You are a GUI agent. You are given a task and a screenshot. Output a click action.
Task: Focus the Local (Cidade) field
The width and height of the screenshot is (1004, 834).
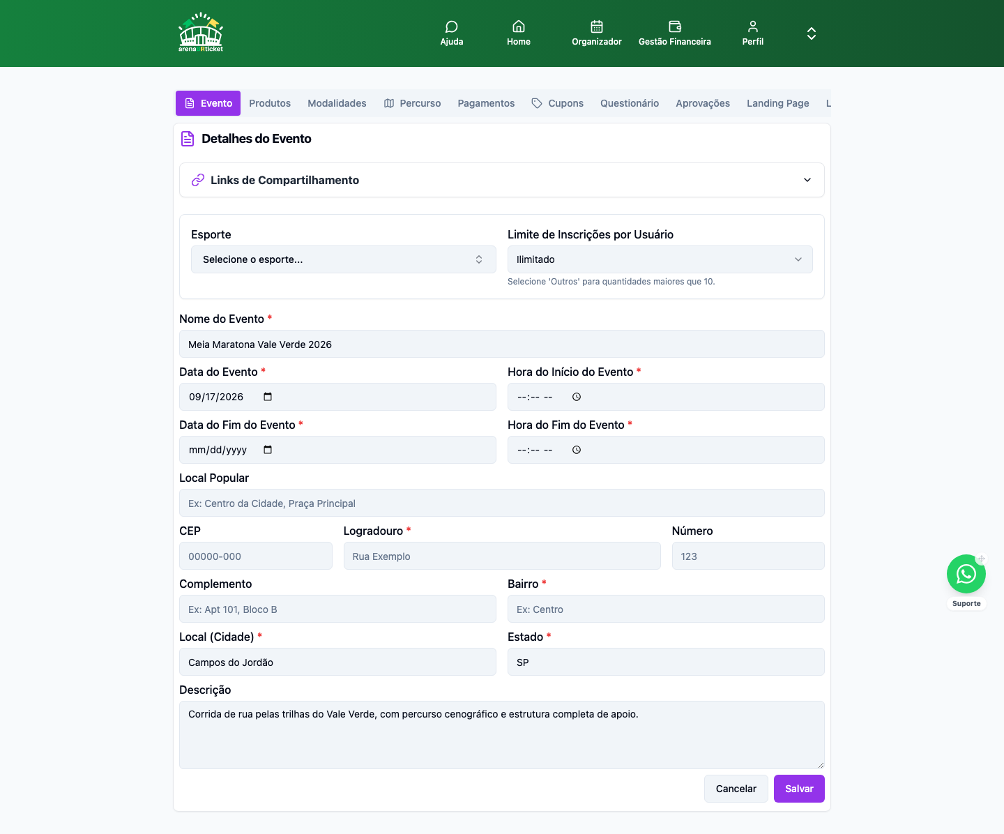(x=337, y=662)
